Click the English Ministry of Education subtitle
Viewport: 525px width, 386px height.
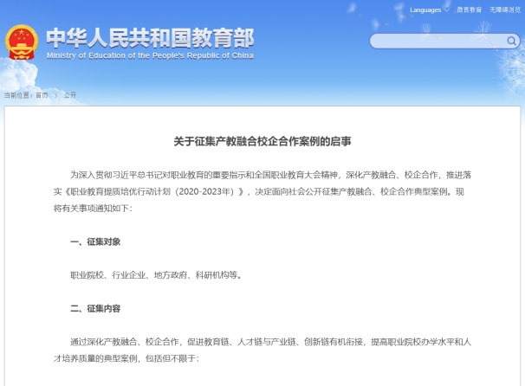click(149, 56)
